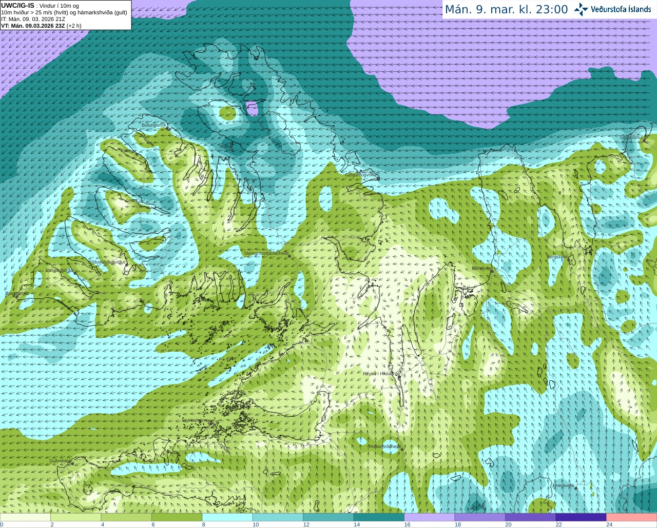The image size is (657, 528).
Task: Pick the 4–6 m/s green legend swatch
Action: point(127,517)
